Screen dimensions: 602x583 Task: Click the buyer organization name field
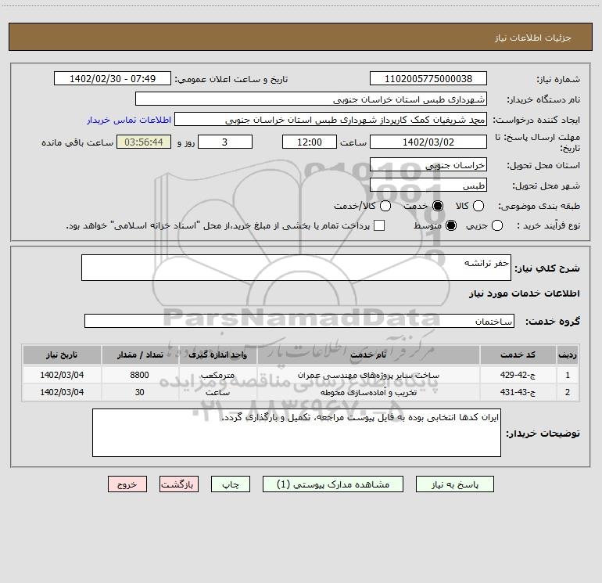pos(311,99)
